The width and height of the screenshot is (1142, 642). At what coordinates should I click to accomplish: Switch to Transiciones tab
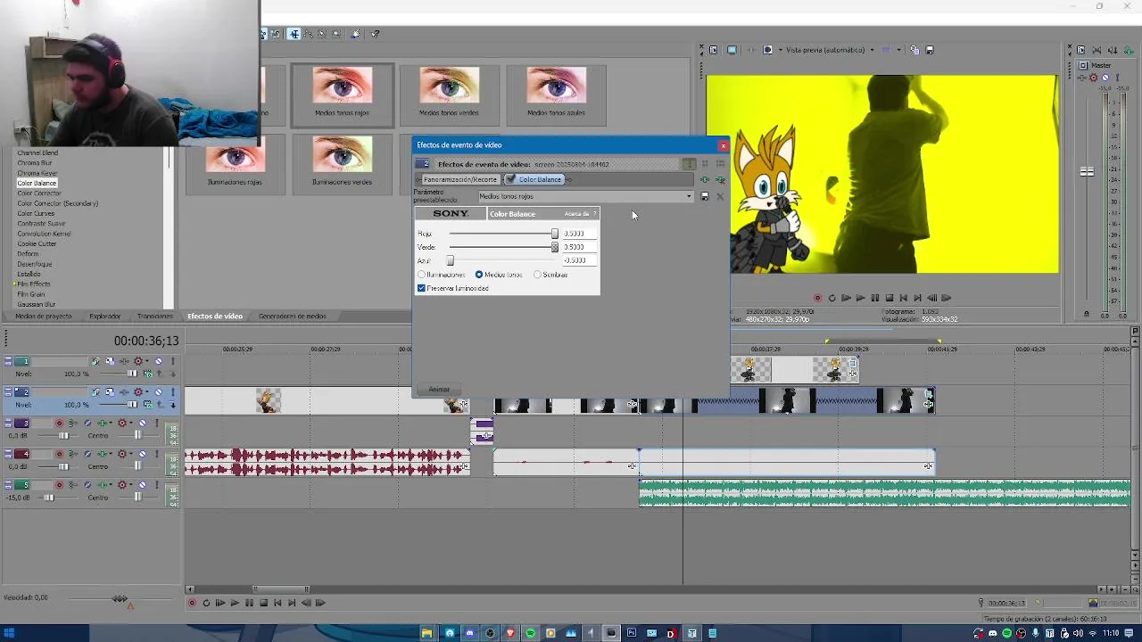(x=155, y=316)
